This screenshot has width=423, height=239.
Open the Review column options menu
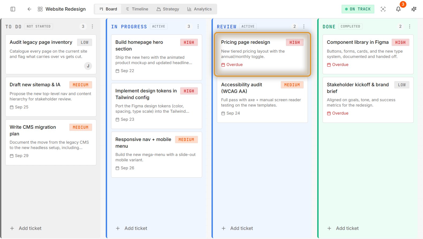[x=304, y=26]
